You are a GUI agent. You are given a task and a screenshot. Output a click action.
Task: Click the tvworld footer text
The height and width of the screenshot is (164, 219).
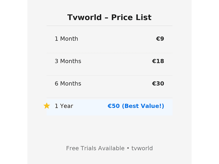click(x=142, y=148)
